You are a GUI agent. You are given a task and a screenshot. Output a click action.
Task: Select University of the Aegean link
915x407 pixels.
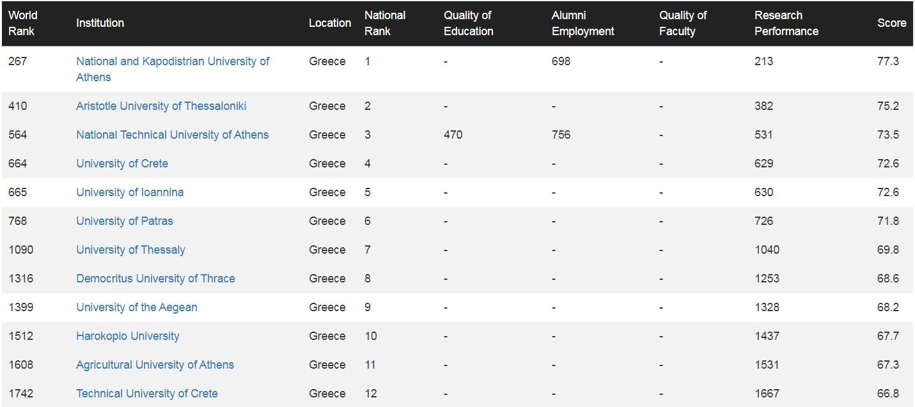pyautogui.click(x=137, y=307)
